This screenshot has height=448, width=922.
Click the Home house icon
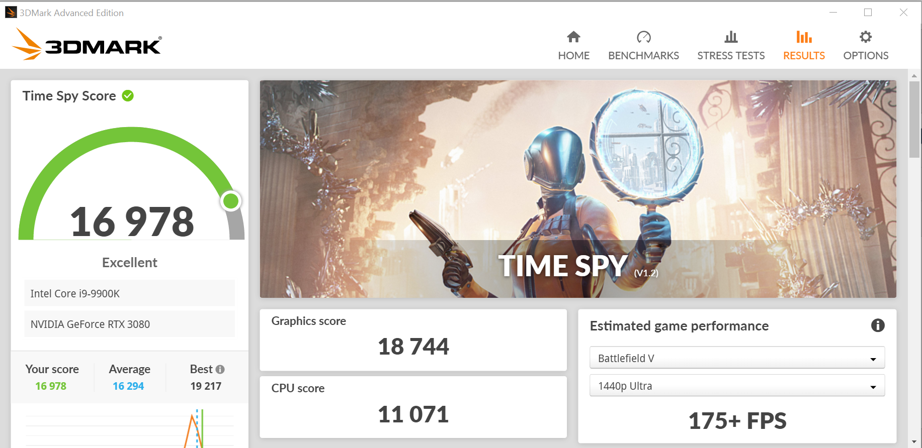click(x=573, y=37)
